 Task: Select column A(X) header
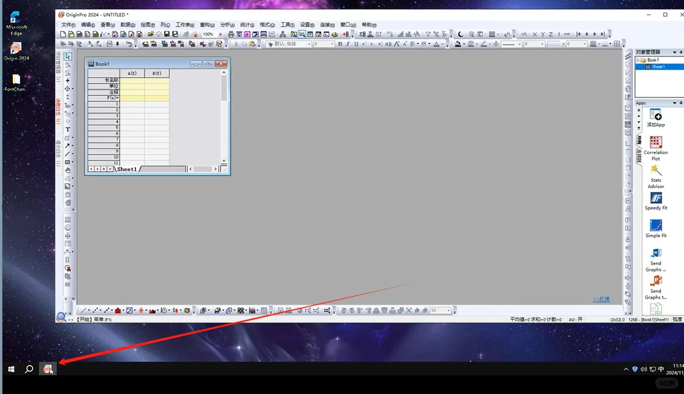point(132,73)
